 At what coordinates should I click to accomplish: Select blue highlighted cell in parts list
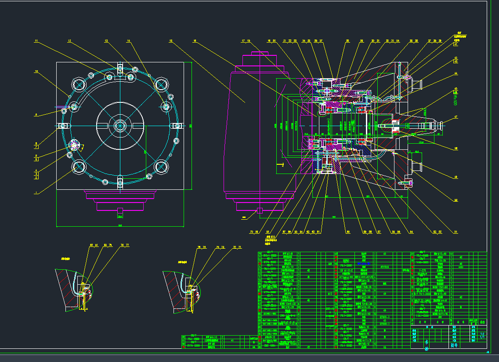point(364,263)
